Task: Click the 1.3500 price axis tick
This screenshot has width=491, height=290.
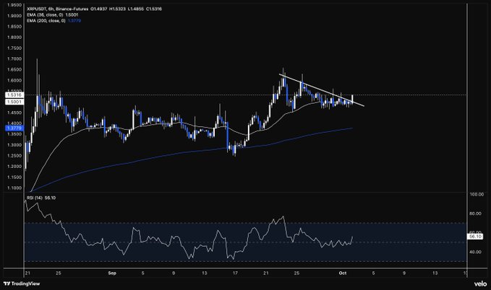Action: pos(14,134)
